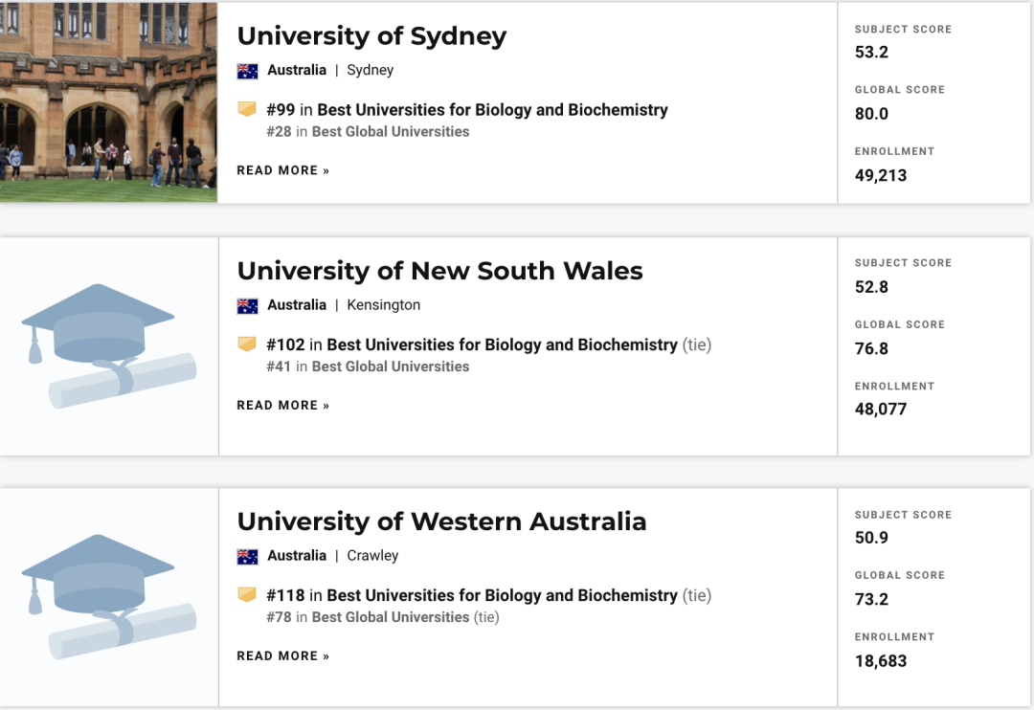Screen dimensions: 1034x710
Task: Click the gold badge icon next to #99 ranking
Action: coord(247,109)
